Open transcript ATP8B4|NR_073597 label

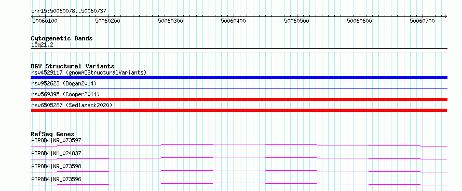[x=56, y=140]
